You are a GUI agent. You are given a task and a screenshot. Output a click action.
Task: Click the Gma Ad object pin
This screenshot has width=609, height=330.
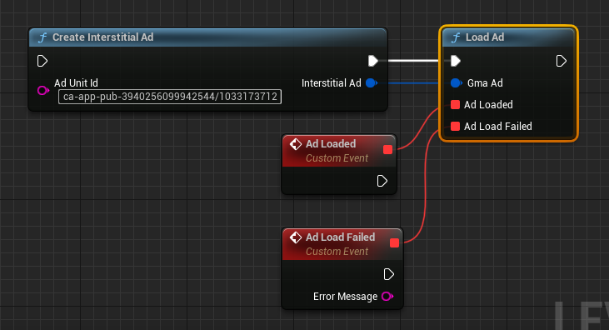tap(456, 82)
